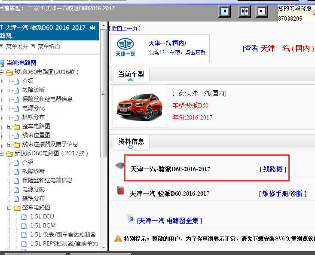This screenshot has height=255, width=315.
Task: Select the 资料信息 tab
Action: point(131,142)
